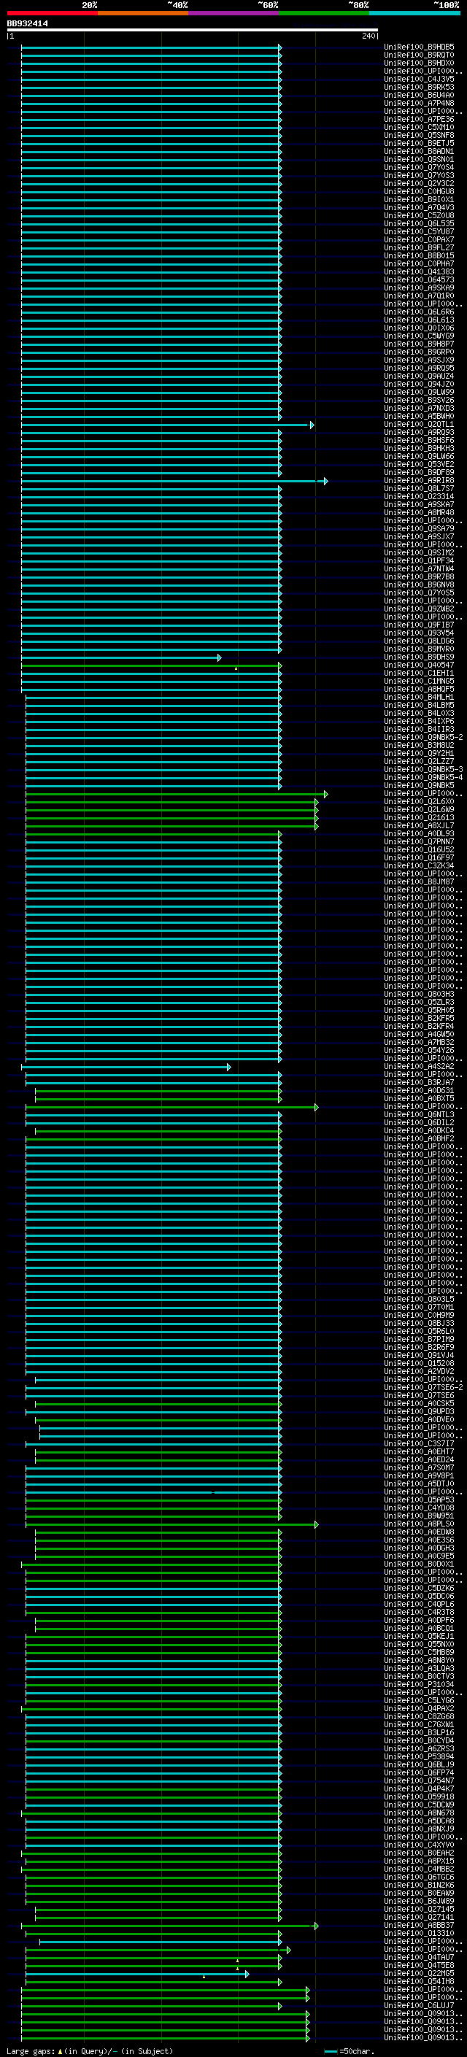This screenshot has height=2057, width=467.
Task: Click the UniRef100_A8MR48 label
Action: click(x=419, y=513)
